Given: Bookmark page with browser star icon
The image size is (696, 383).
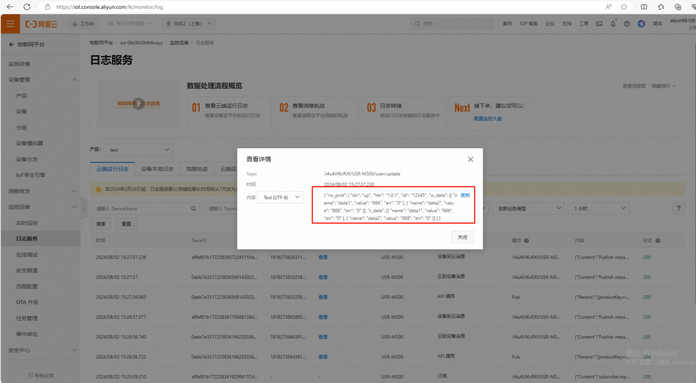Looking at the screenshot, I should click(x=624, y=7).
